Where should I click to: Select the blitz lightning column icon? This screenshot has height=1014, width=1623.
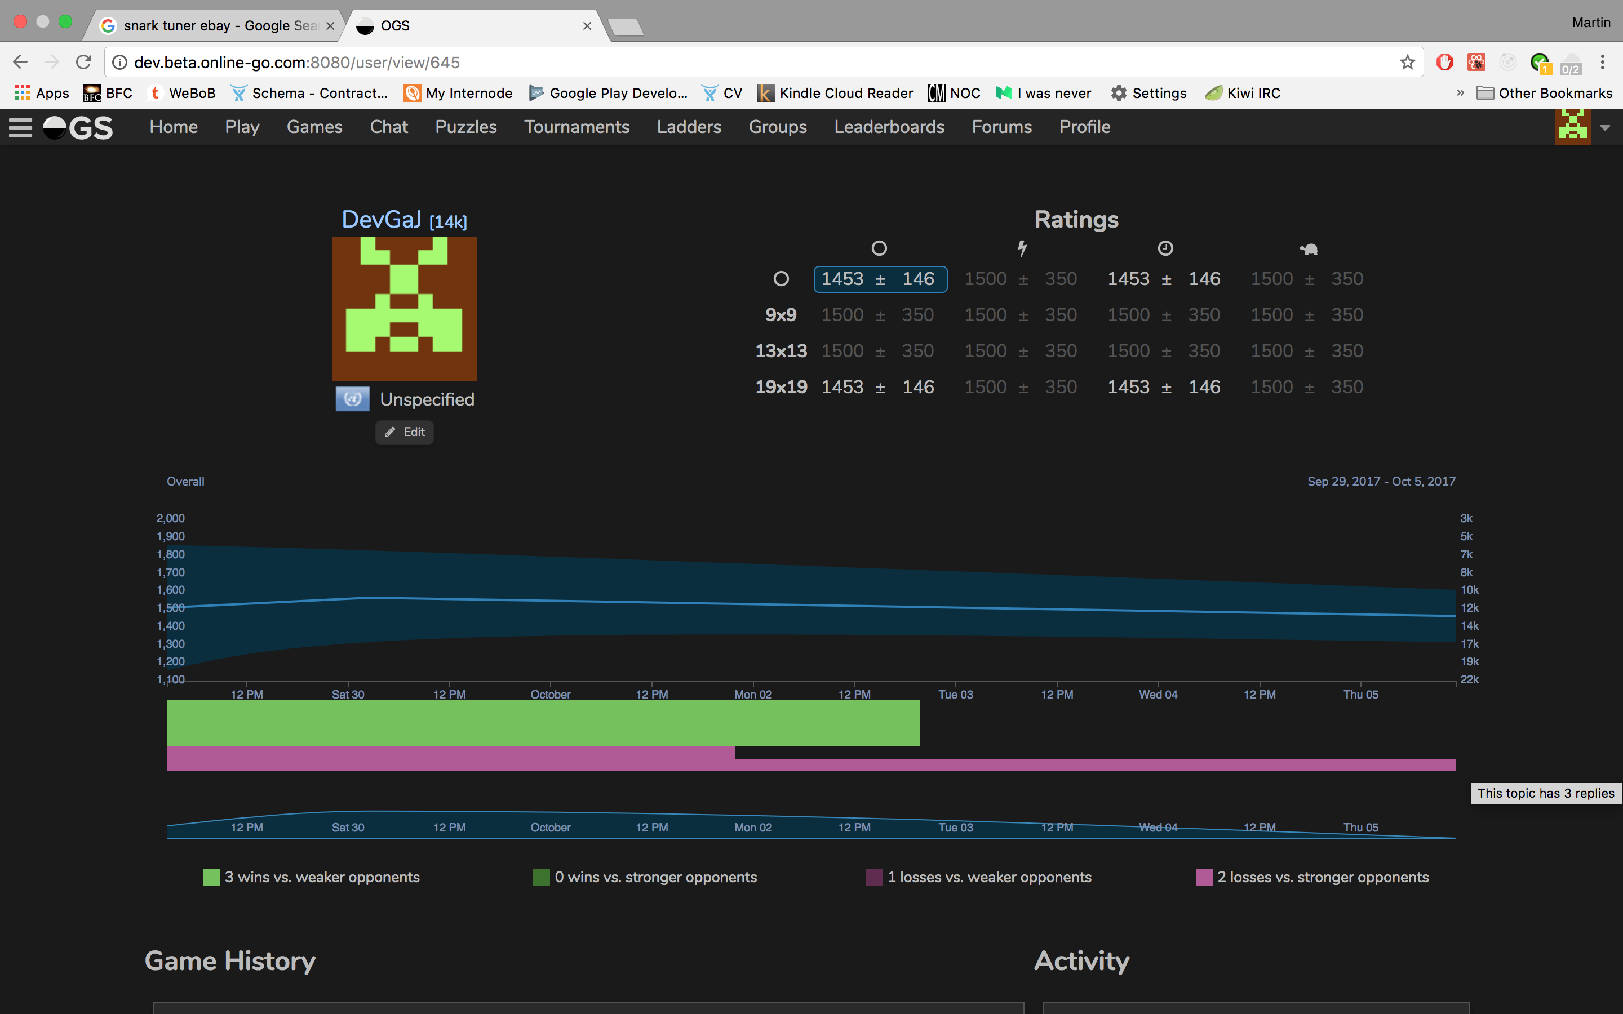pos(1022,248)
